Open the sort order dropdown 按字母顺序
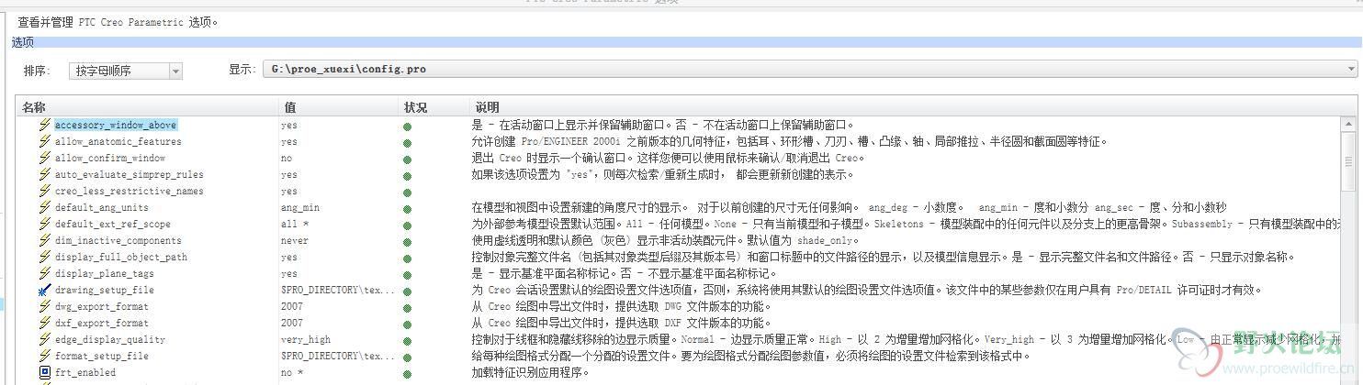Viewport: 1363px width, 385px height. (x=126, y=71)
